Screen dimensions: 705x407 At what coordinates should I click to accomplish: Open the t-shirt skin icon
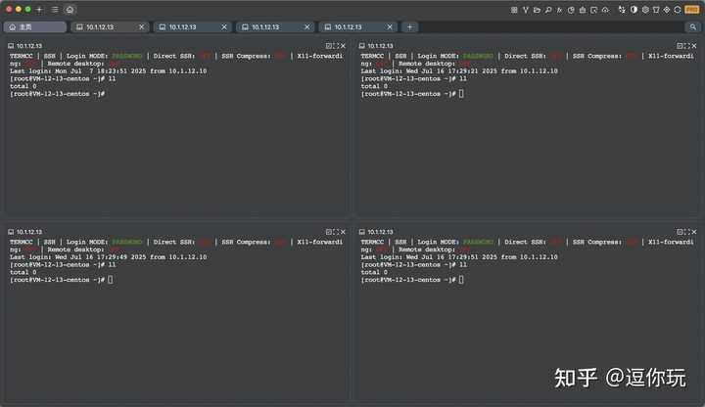coord(656,10)
